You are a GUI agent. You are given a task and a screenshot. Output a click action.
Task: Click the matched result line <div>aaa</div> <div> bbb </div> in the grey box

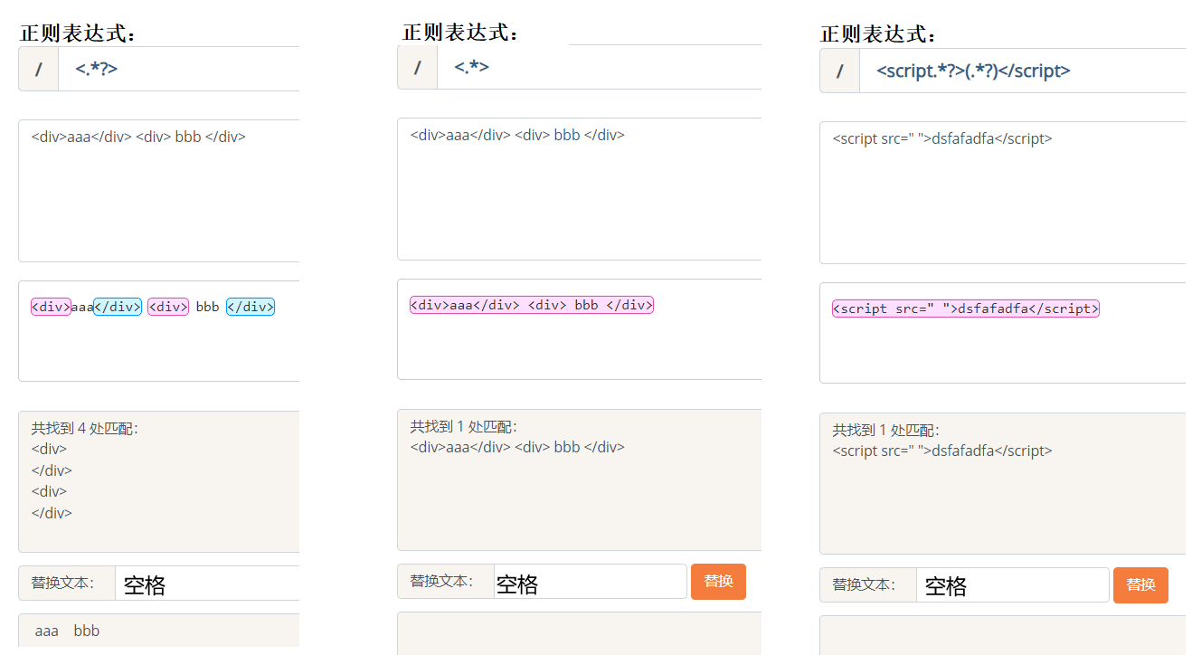pyautogui.click(x=517, y=447)
